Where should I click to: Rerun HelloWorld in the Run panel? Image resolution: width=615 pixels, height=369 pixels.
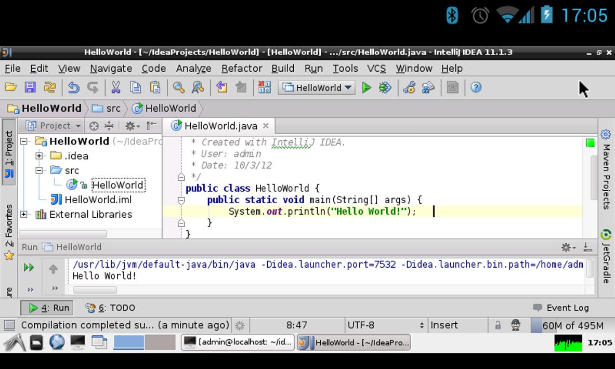(29, 268)
